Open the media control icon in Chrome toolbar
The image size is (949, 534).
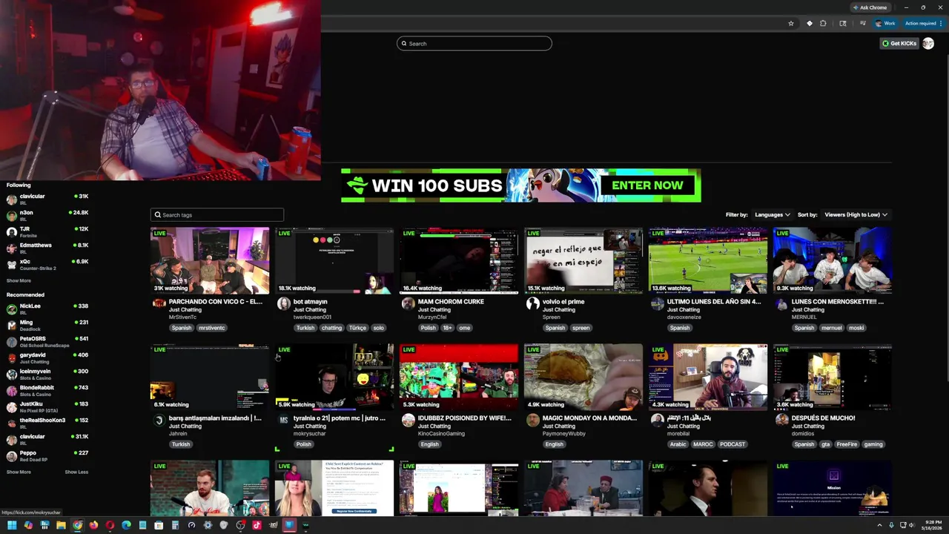click(862, 23)
